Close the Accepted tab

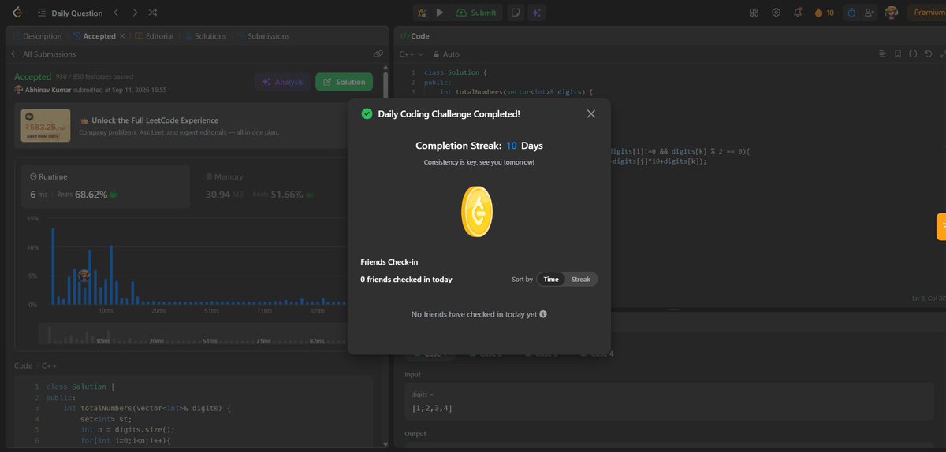point(122,36)
